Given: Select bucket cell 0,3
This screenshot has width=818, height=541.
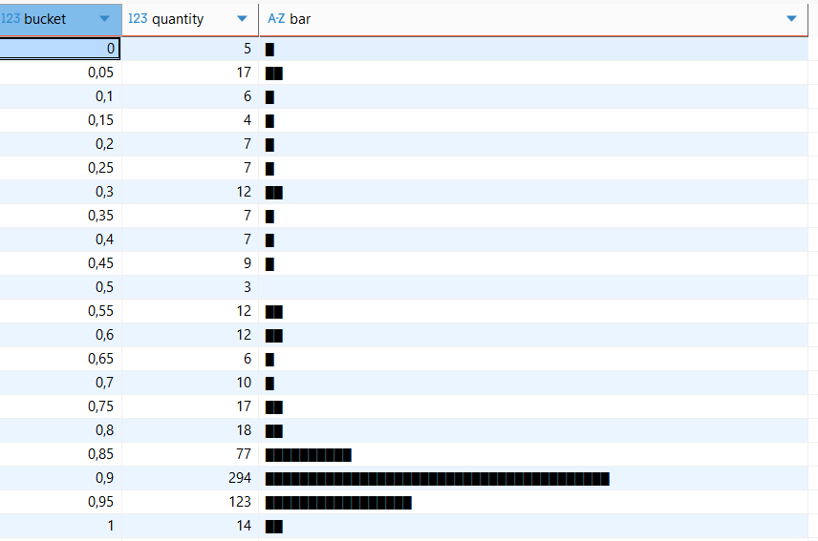Looking at the screenshot, I should click(x=60, y=192).
